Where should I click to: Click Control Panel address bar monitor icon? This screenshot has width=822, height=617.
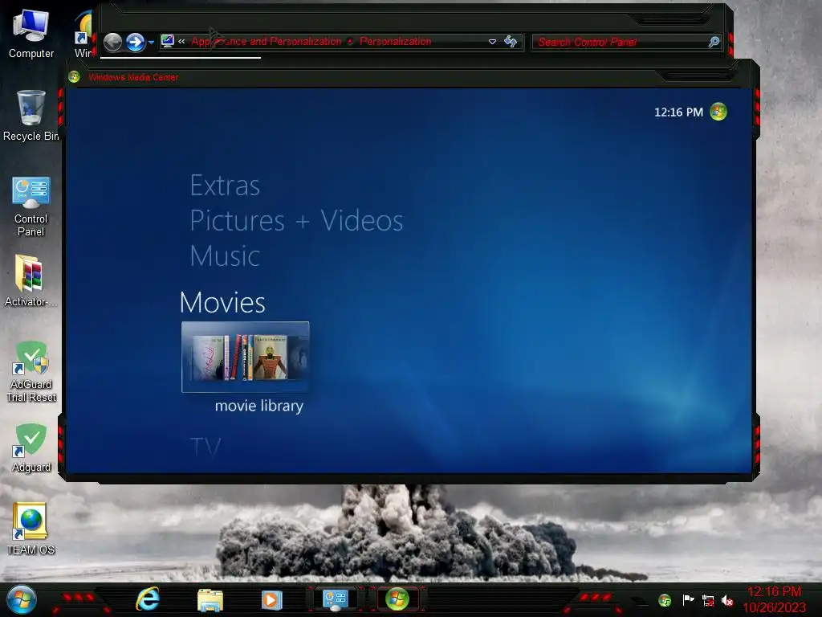tap(167, 41)
